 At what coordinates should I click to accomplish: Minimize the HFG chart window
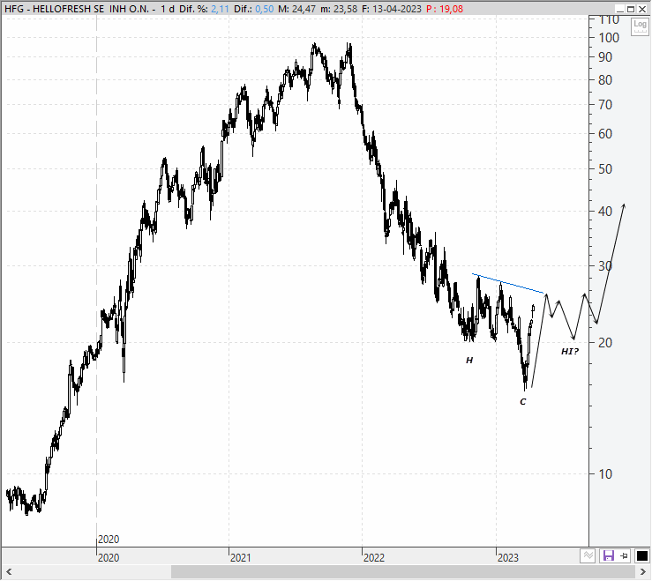[620, 9]
